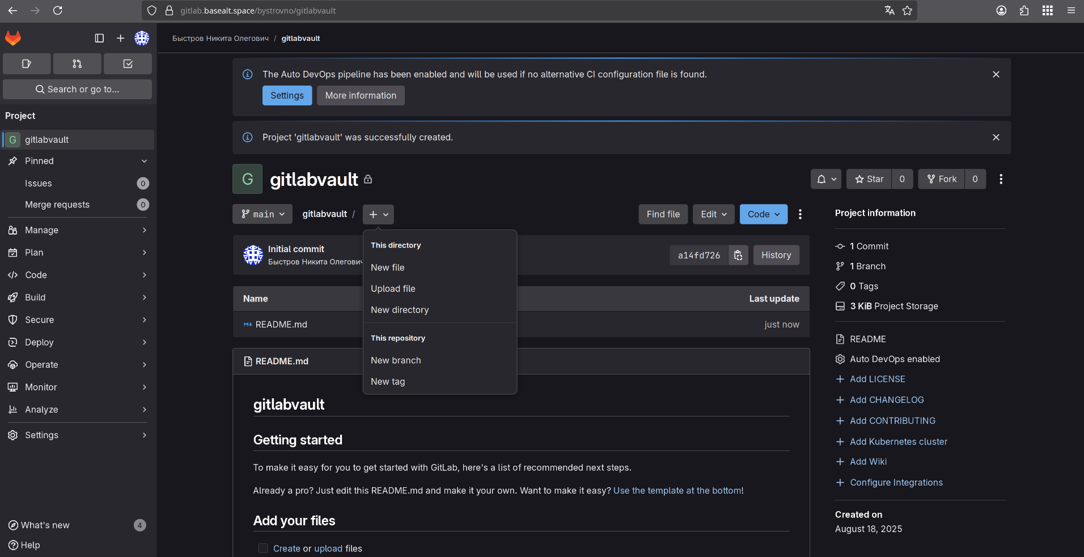Screen dimensions: 1084x557
Task: Expand the Deploy menu
Action: click(x=78, y=342)
